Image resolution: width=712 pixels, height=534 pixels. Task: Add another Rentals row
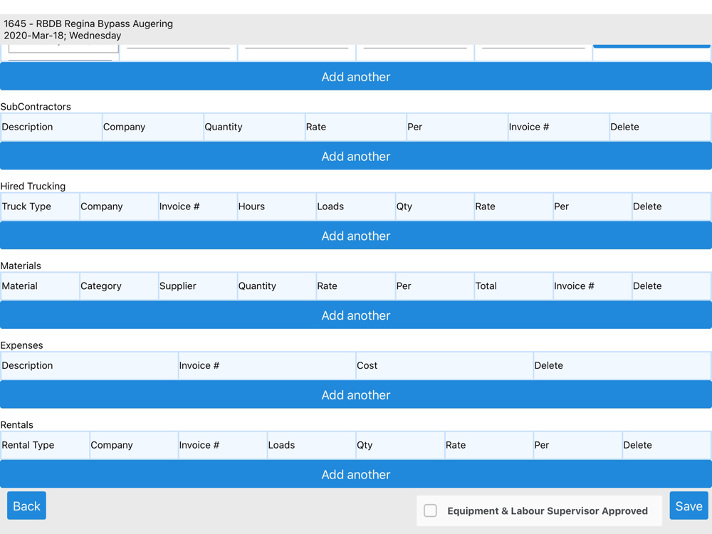(356, 474)
